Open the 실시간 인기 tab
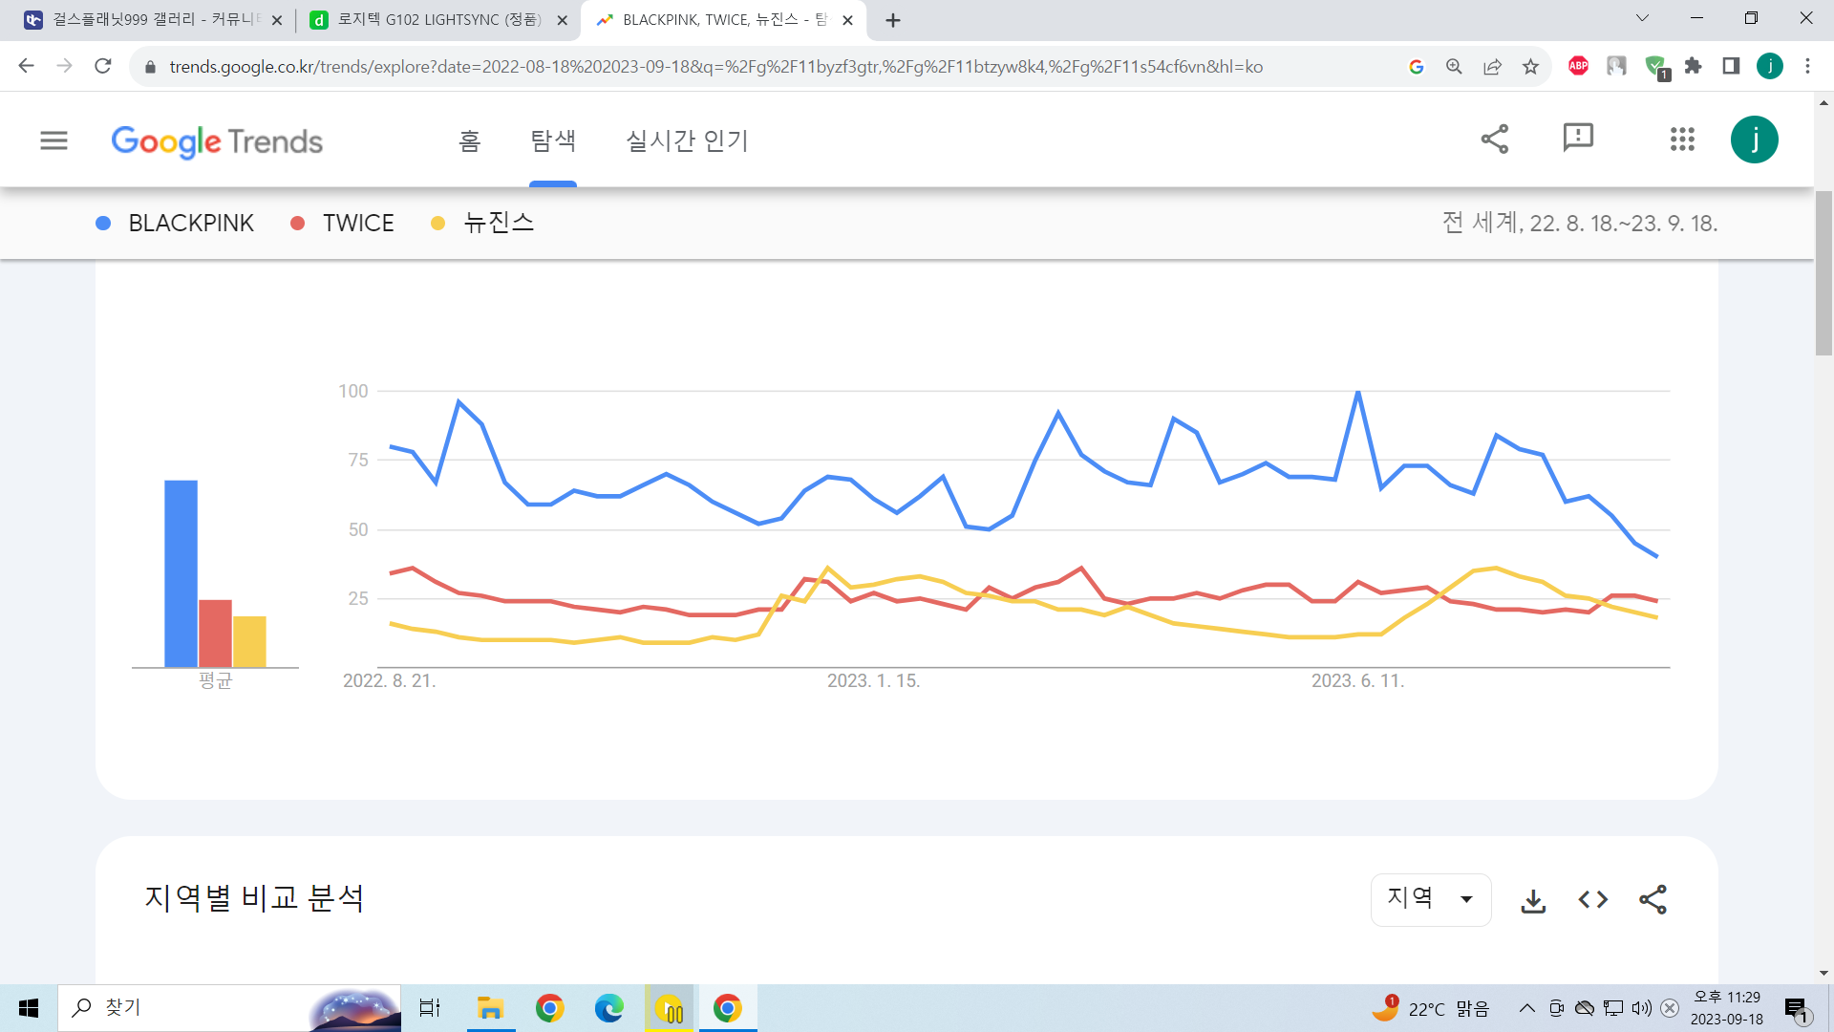The height and width of the screenshot is (1032, 1834). pos(687,141)
